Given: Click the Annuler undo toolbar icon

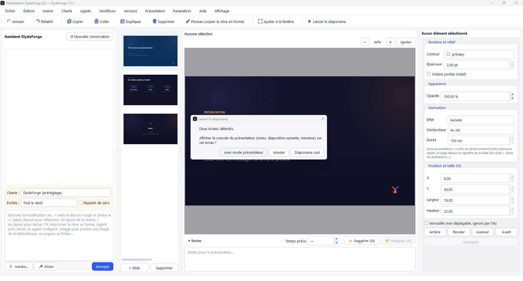Looking at the screenshot, I should tap(9, 21).
